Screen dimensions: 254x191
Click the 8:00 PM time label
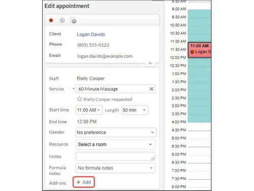pos(179,187)
